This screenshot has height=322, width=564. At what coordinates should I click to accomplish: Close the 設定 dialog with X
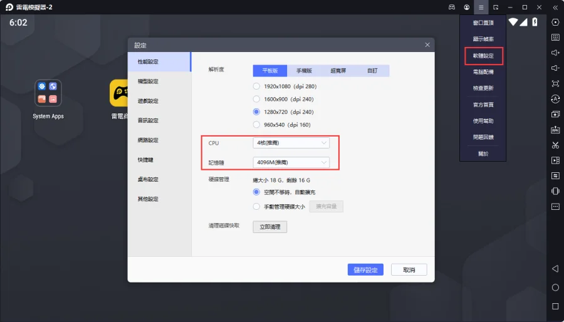tap(427, 45)
